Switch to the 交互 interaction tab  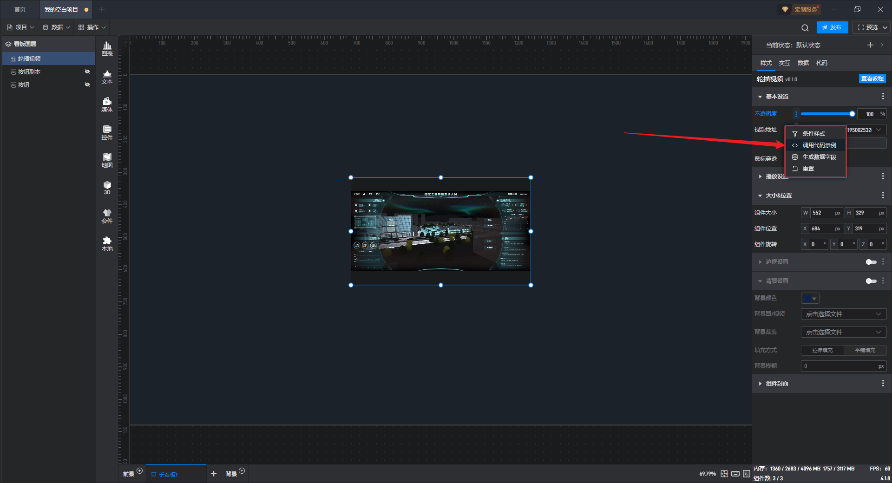pos(784,63)
